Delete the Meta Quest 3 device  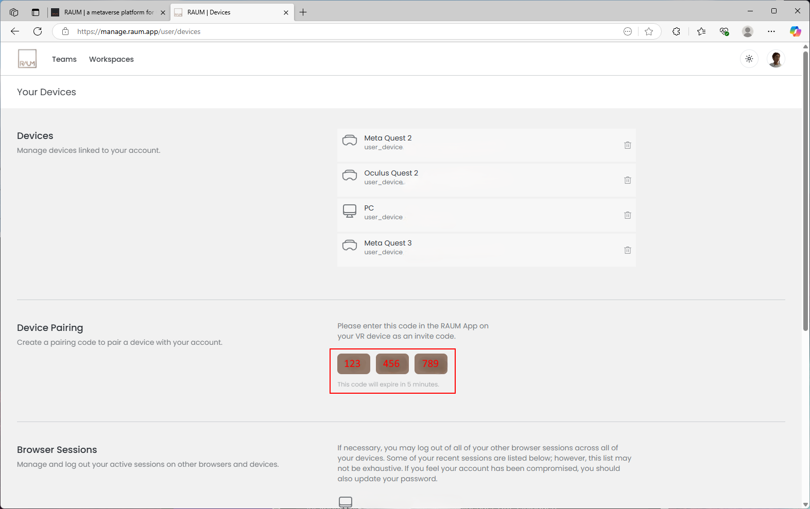point(627,250)
